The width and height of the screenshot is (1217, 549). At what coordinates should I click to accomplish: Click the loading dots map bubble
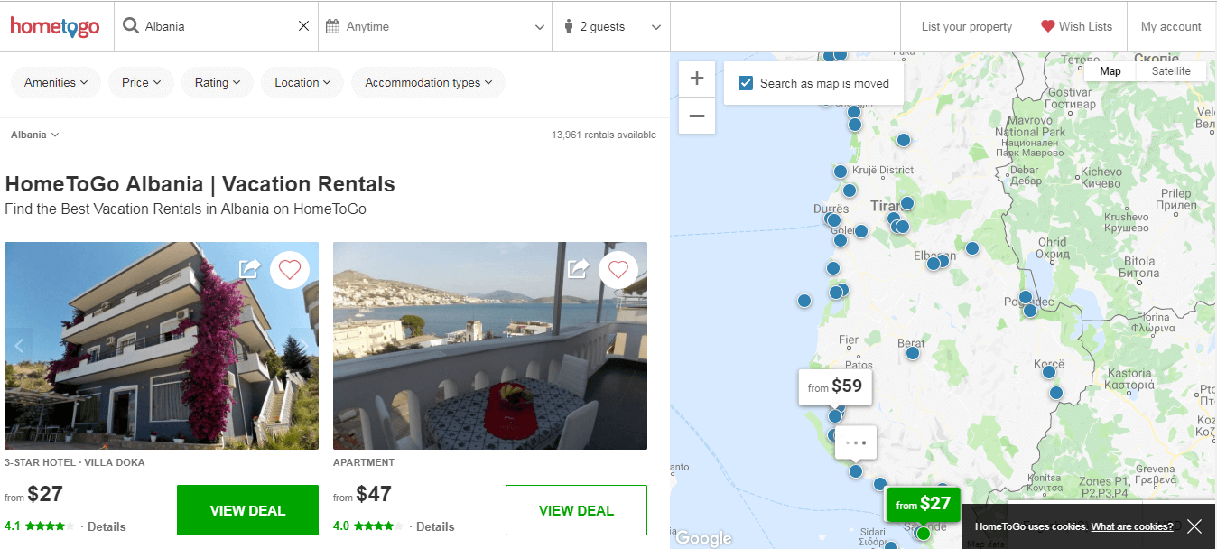[856, 442]
